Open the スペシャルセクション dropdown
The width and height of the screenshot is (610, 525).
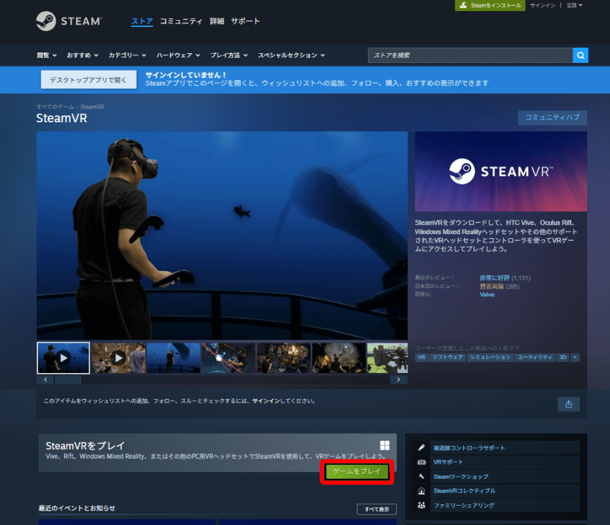pyautogui.click(x=291, y=55)
